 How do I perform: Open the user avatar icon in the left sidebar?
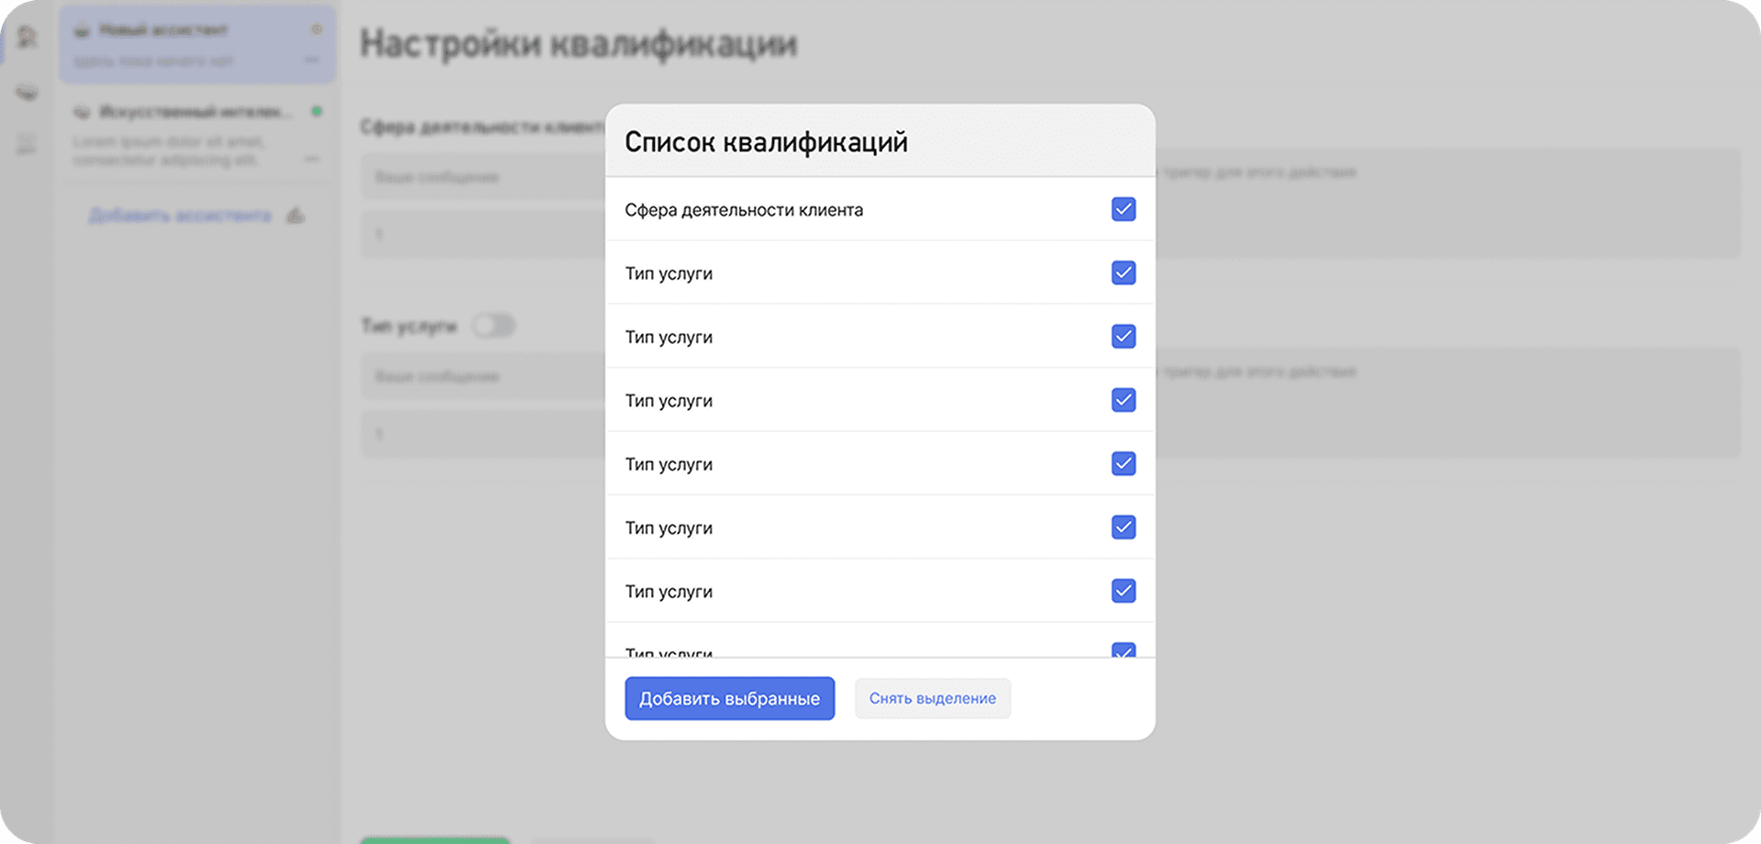[27, 39]
